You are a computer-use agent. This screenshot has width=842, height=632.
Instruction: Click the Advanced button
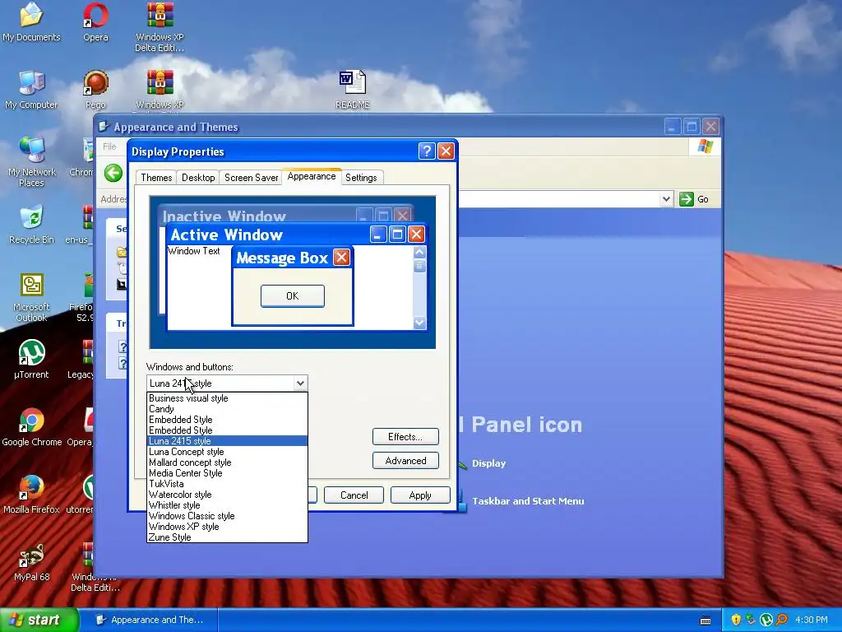coord(405,461)
